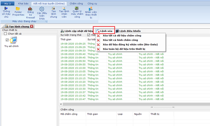
Task: Choose Xóa tất cả dữ liệu chấm công
Action: (x=131, y=36)
